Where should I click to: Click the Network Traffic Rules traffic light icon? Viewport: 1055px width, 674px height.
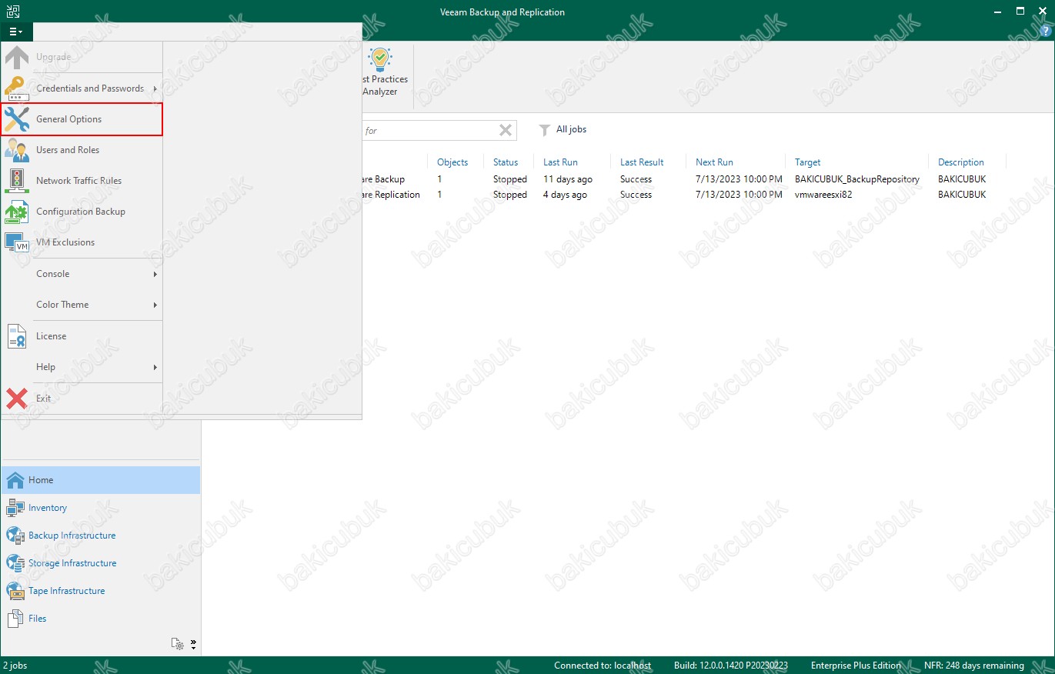[17, 181]
